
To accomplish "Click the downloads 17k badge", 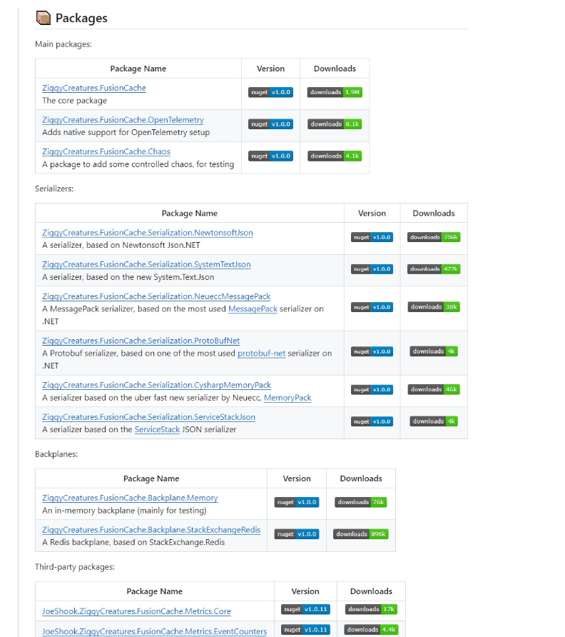I will [x=371, y=609].
